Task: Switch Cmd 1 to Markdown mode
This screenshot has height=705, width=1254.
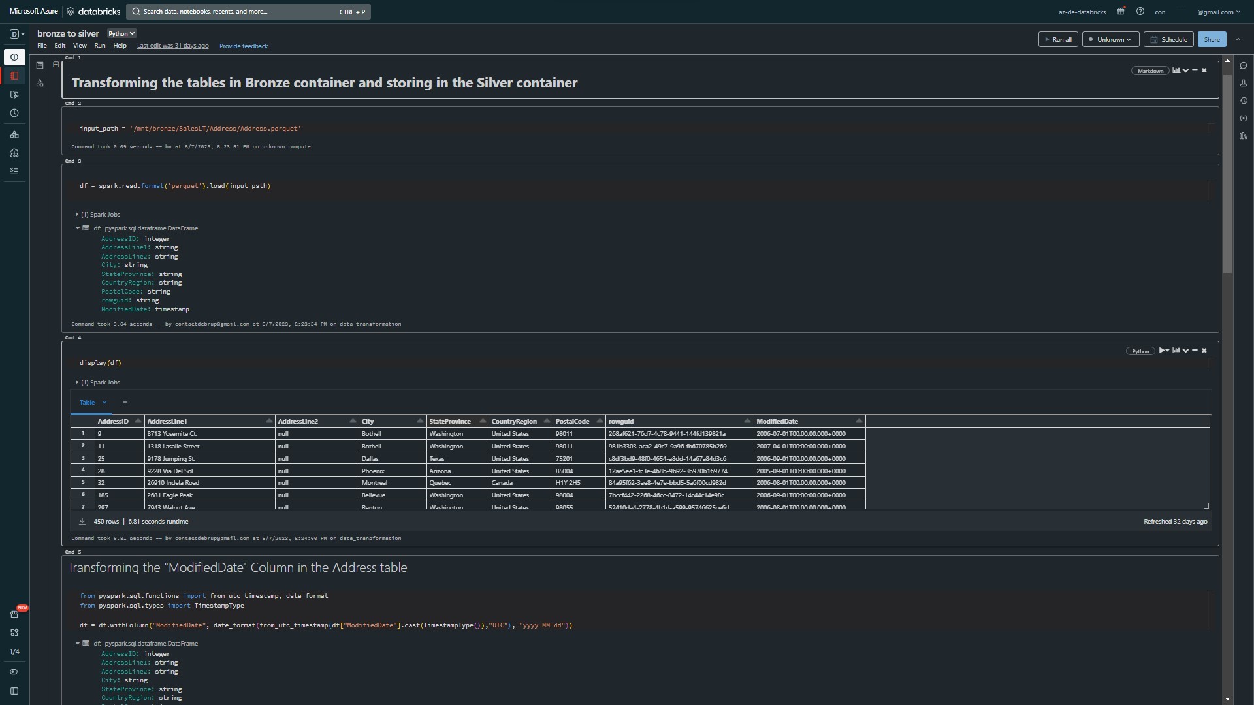Action: tap(1150, 70)
